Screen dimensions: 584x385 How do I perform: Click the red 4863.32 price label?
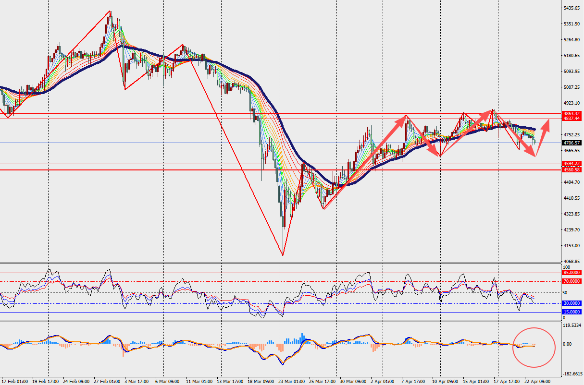click(x=571, y=114)
